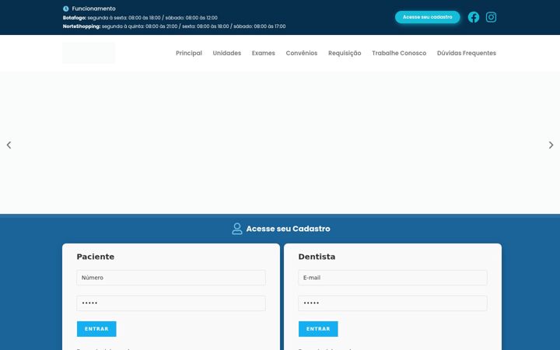This screenshot has width=560, height=350.
Task: Open the Instagram profile icon
Action: click(491, 17)
